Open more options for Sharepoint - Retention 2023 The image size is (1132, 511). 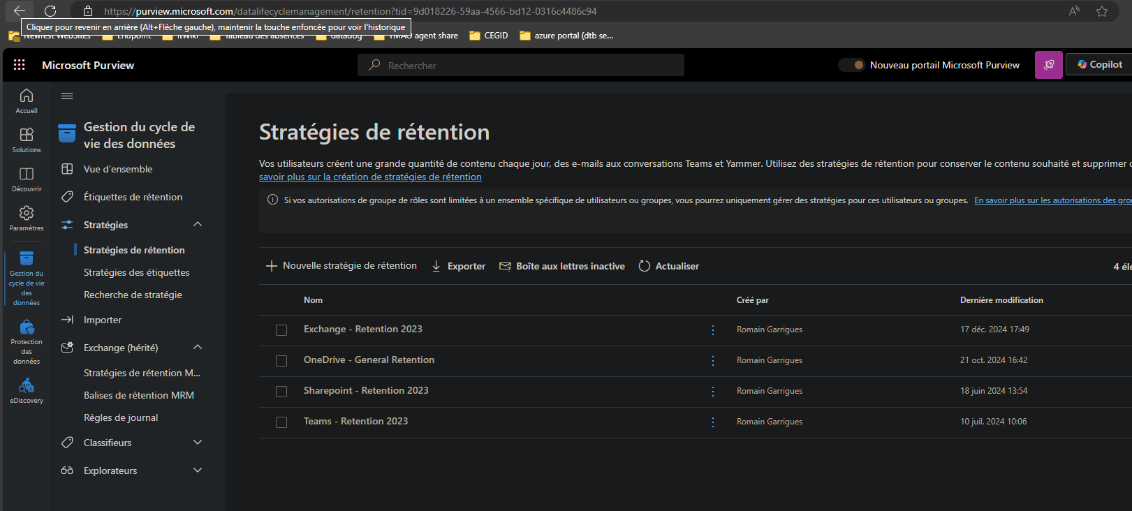713,391
